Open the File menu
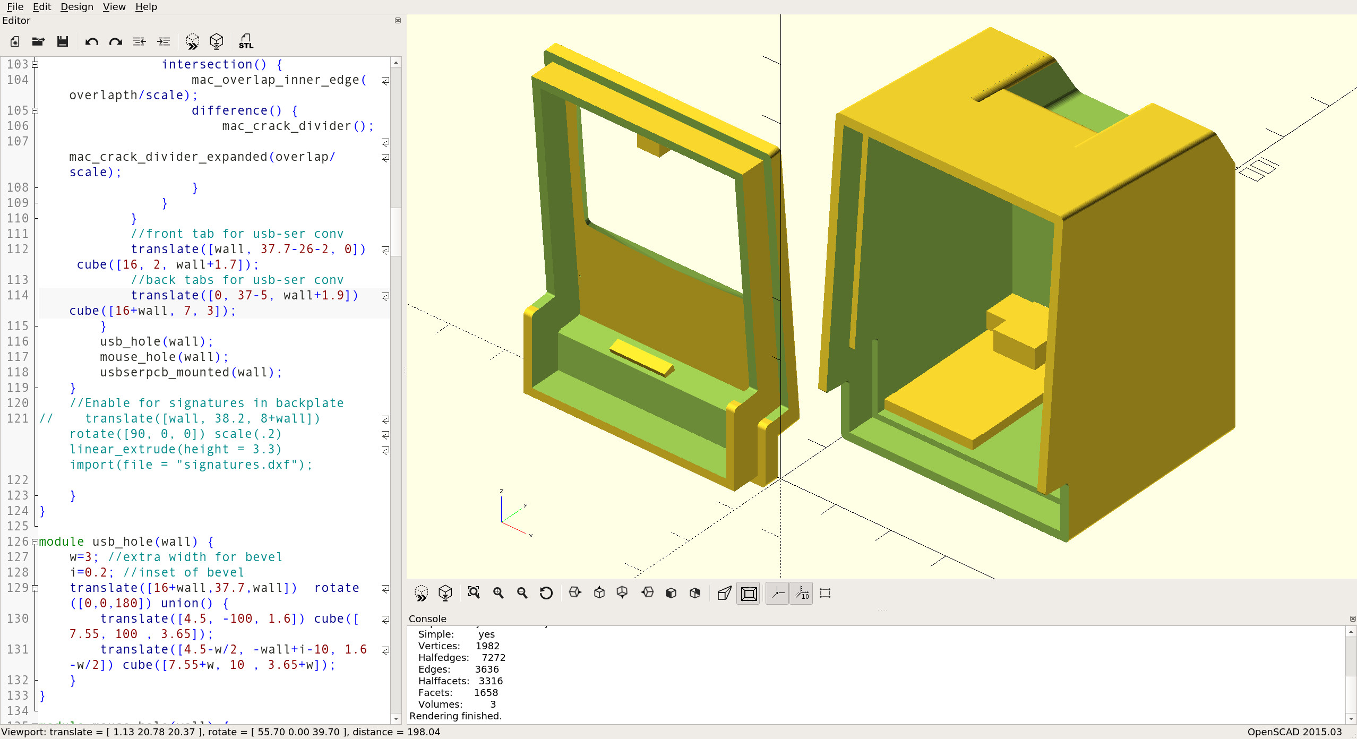The height and width of the screenshot is (739, 1357). [x=15, y=6]
